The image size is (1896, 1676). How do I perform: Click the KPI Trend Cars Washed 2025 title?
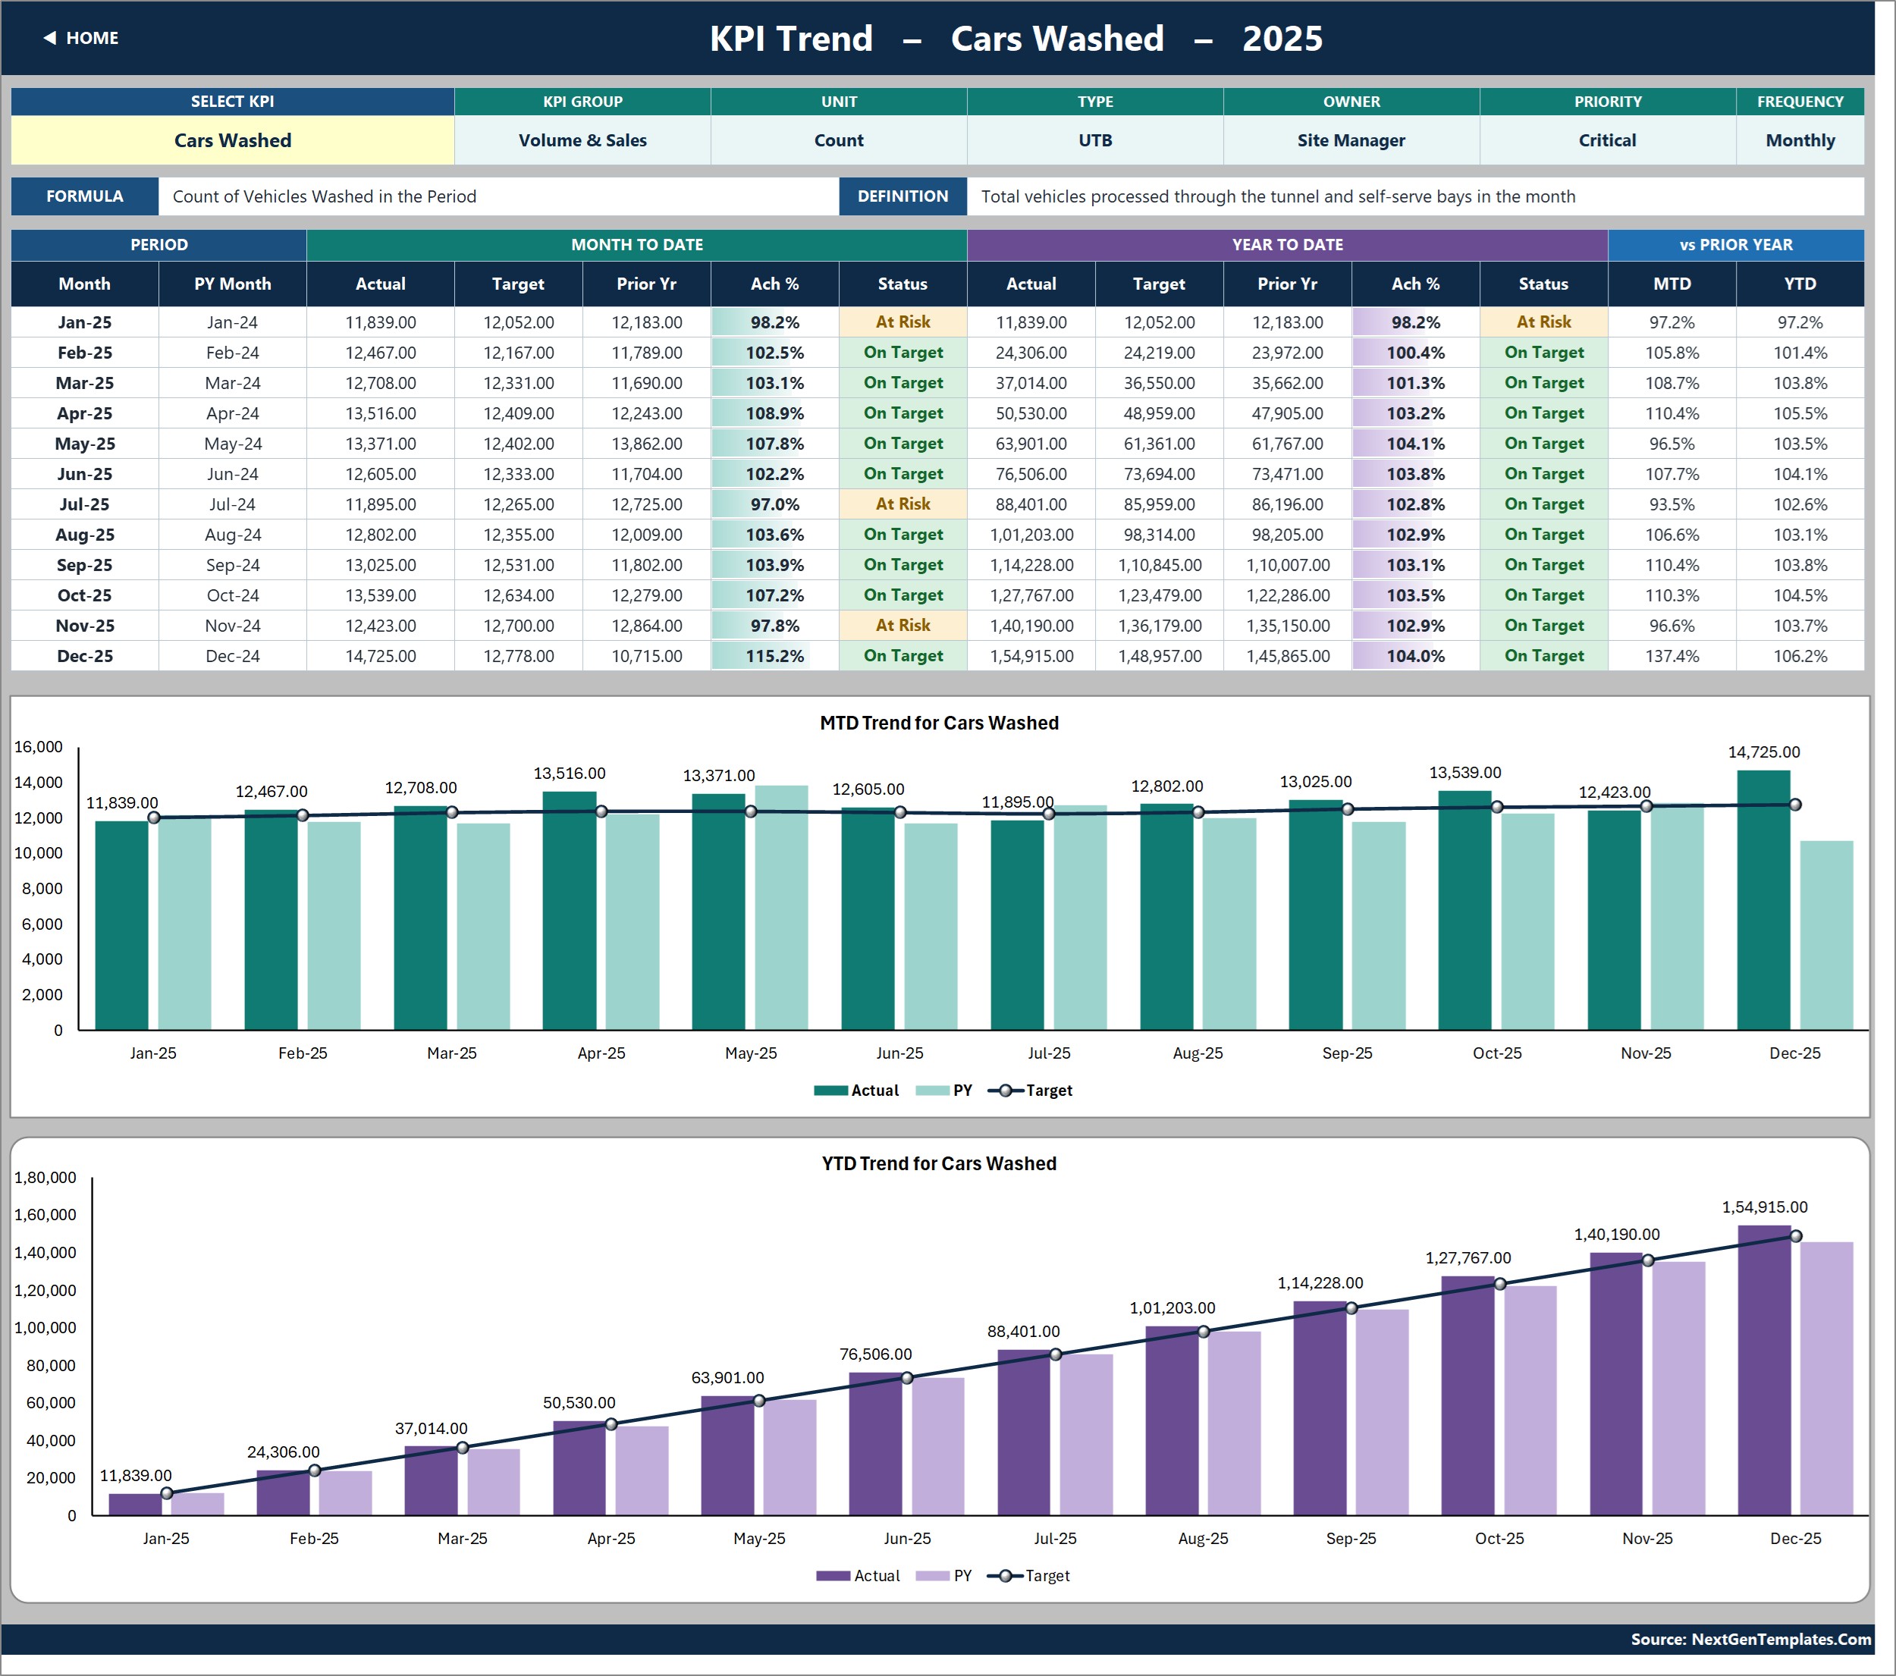pyautogui.click(x=1015, y=38)
